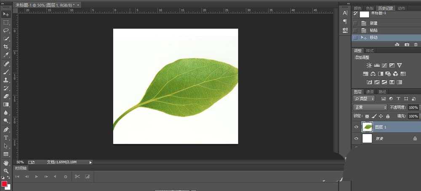
Task: Toggle visibility of 背景 layer
Action: 357,139
